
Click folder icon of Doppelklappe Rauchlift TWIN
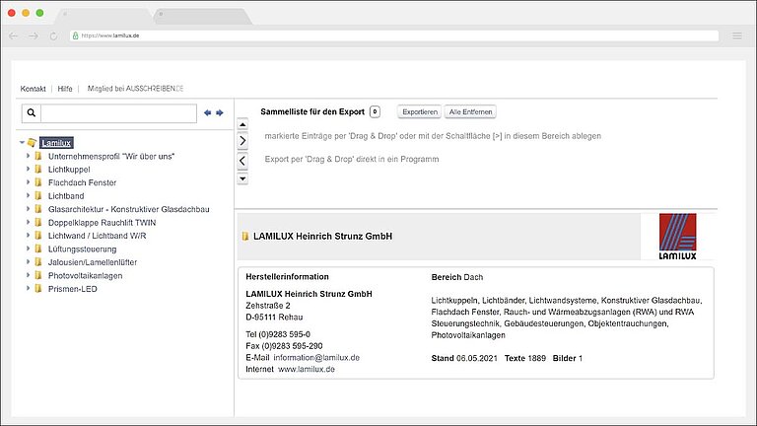pos(38,222)
